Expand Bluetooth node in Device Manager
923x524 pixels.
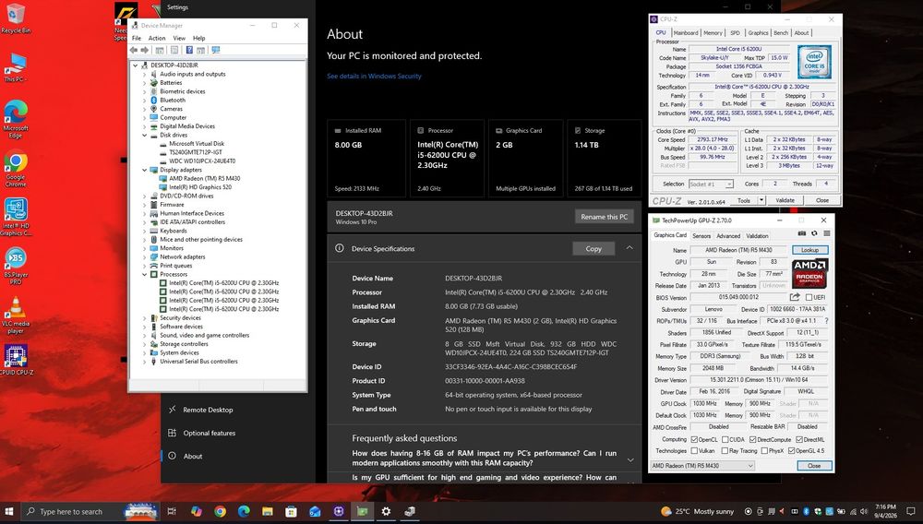(144, 101)
